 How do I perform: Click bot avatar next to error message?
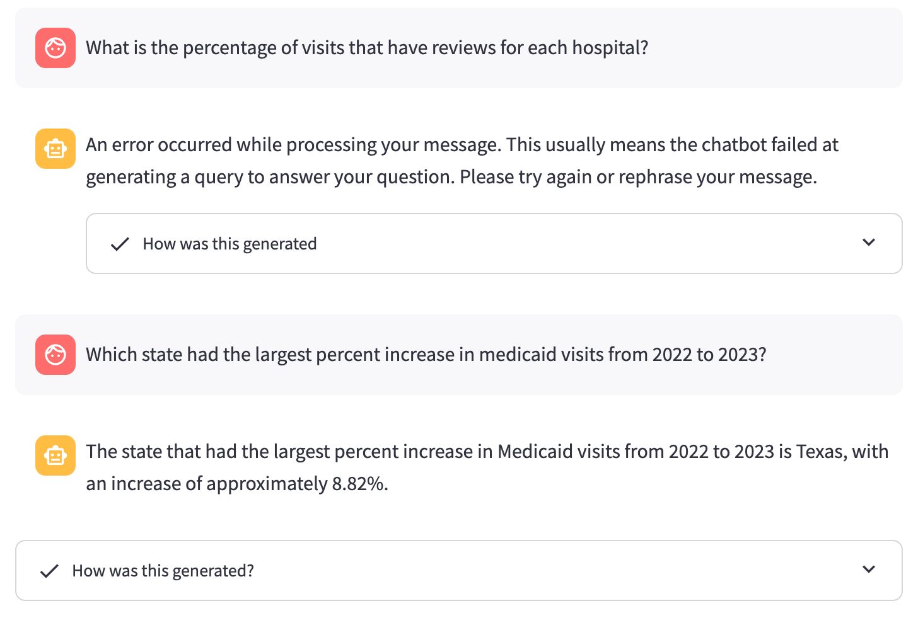click(55, 149)
